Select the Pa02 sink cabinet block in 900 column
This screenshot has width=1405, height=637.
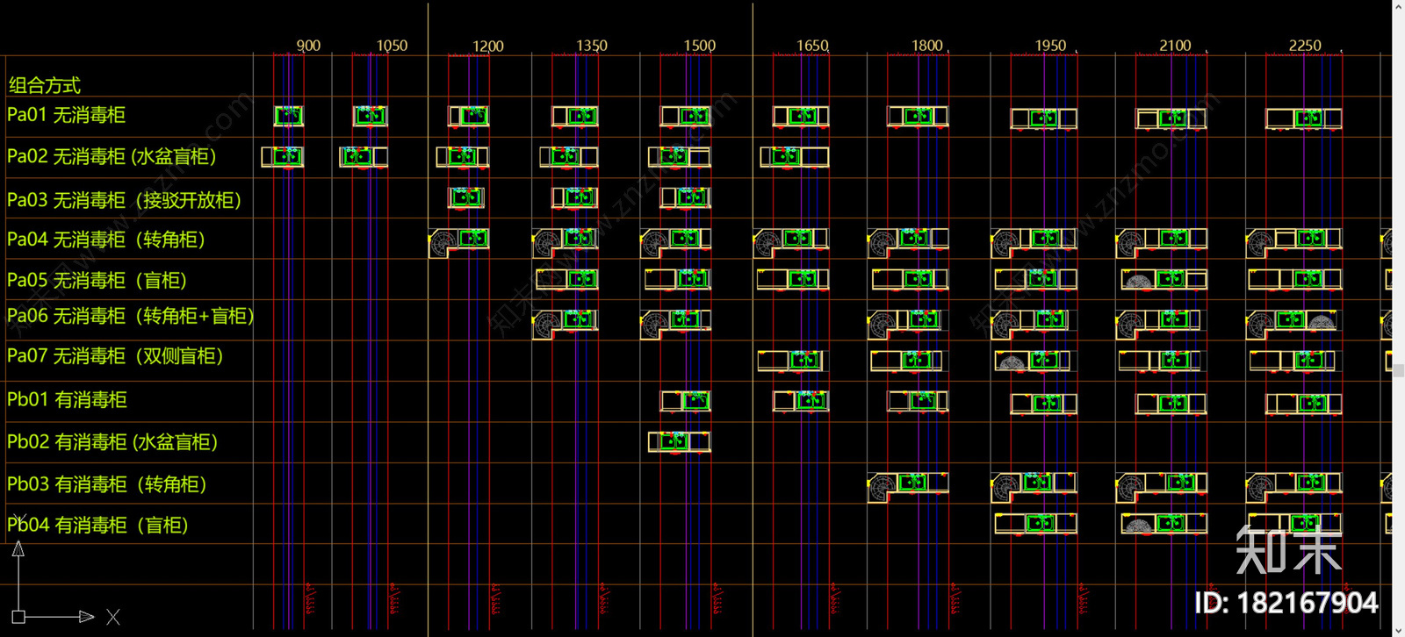pos(283,157)
